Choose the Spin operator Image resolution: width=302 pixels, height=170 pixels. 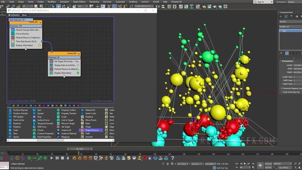[37, 110]
